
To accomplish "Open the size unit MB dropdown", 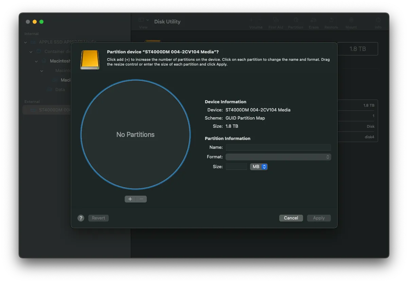I will tap(259, 167).
